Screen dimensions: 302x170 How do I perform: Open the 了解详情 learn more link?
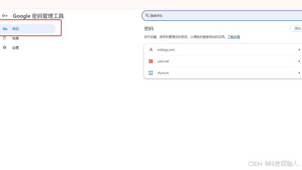(x=234, y=37)
